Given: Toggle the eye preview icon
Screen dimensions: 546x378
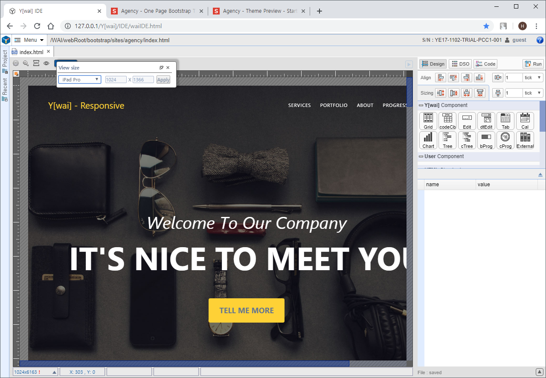Looking at the screenshot, I should (46, 63).
